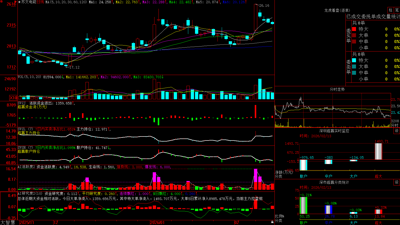Click the 深圳超赢实时监控 panel title
400x225 pixels.
tap(334, 131)
